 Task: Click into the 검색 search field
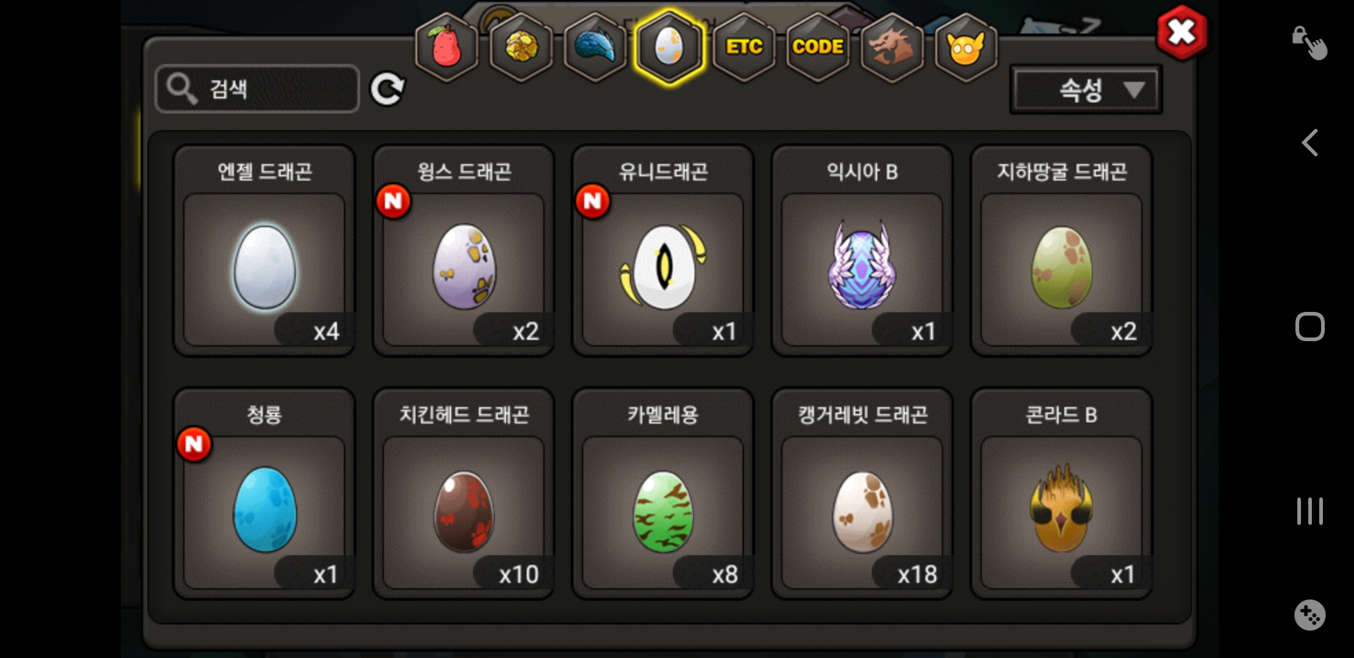(257, 89)
